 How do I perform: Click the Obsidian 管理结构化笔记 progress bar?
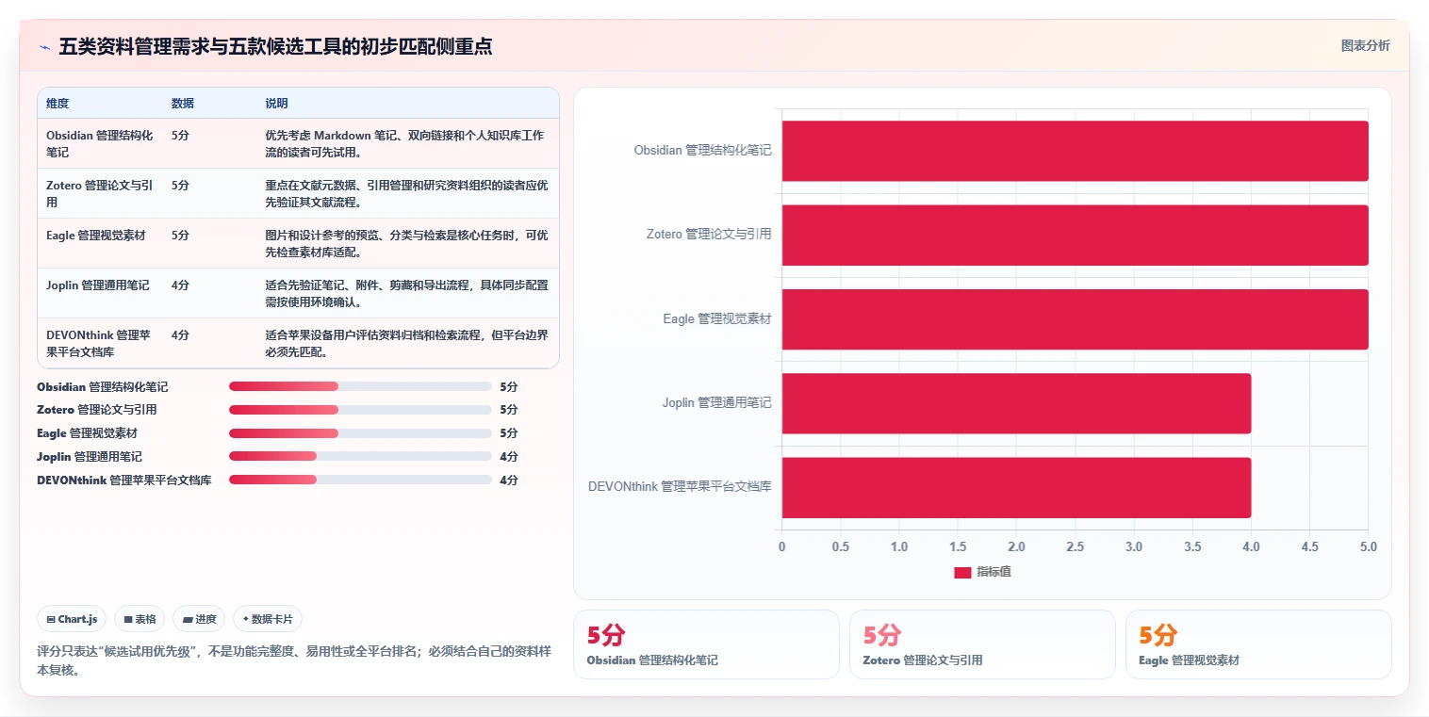point(360,386)
